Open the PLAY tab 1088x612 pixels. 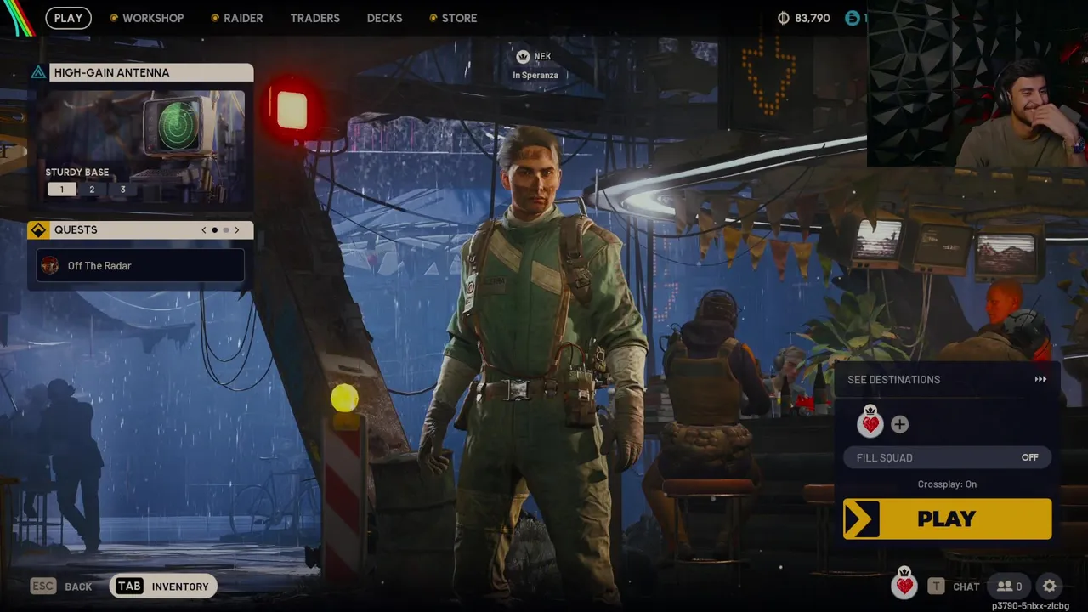click(x=68, y=18)
